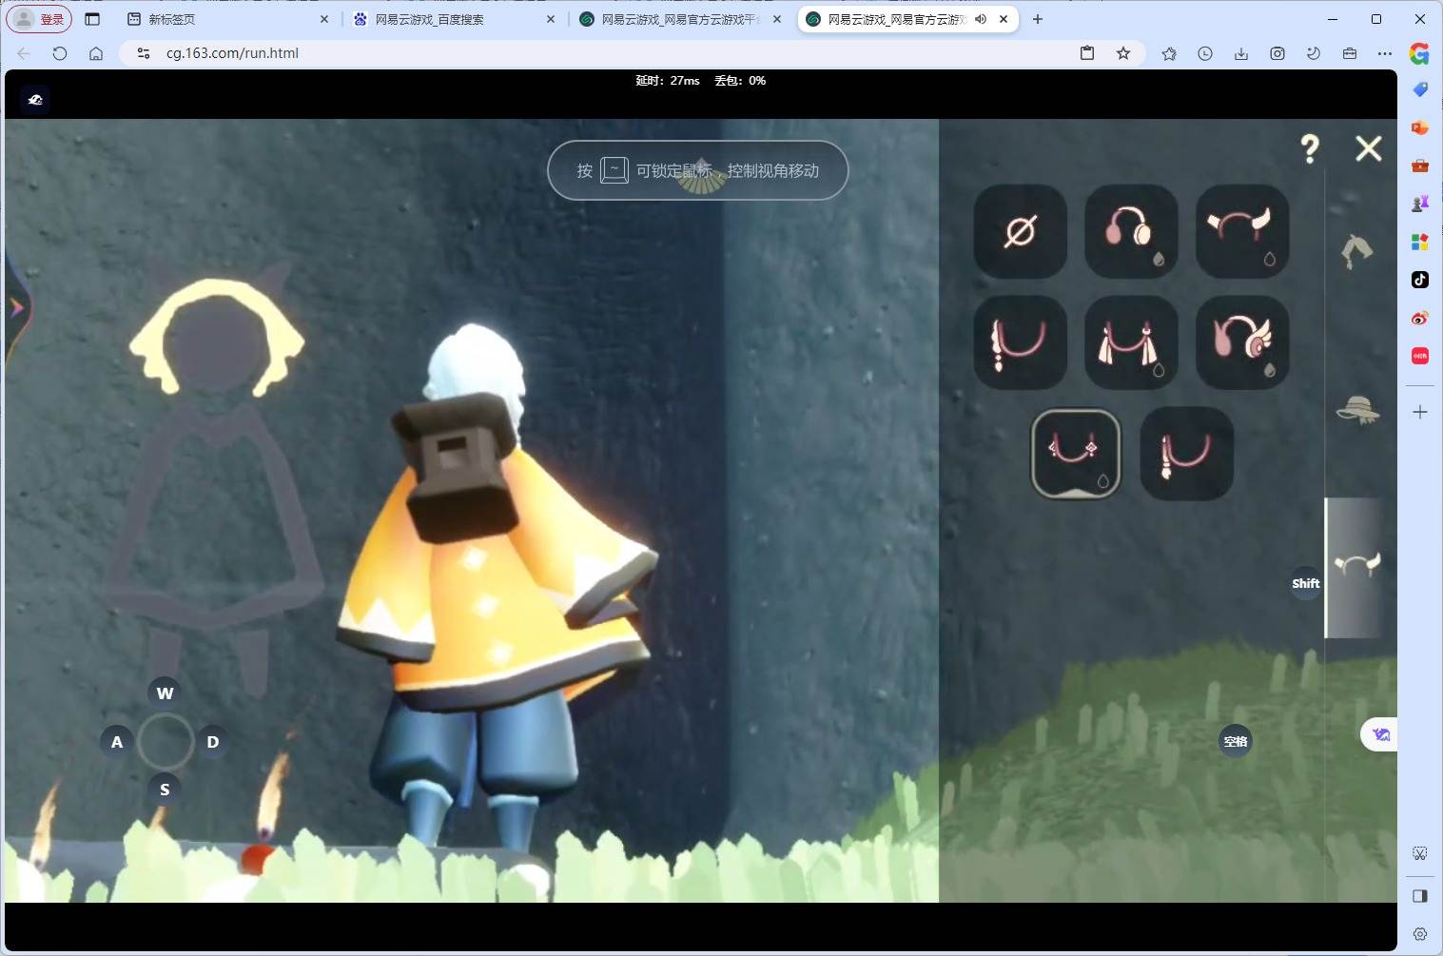Open the hair style category

click(x=1357, y=252)
